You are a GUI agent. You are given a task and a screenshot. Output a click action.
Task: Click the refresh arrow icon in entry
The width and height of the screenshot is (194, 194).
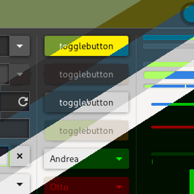tap(23, 102)
